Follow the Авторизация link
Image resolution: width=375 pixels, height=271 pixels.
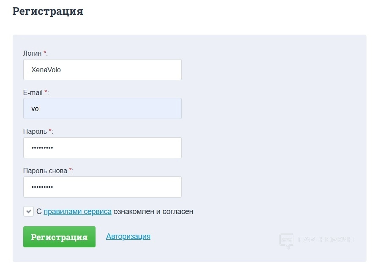point(128,236)
